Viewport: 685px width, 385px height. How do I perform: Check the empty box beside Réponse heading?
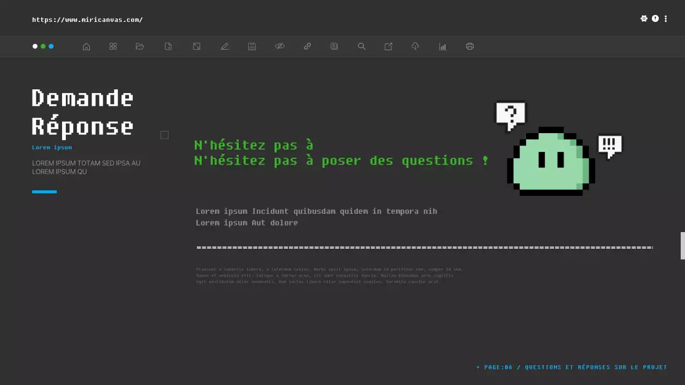pyautogui.click(x=164, y=135)
